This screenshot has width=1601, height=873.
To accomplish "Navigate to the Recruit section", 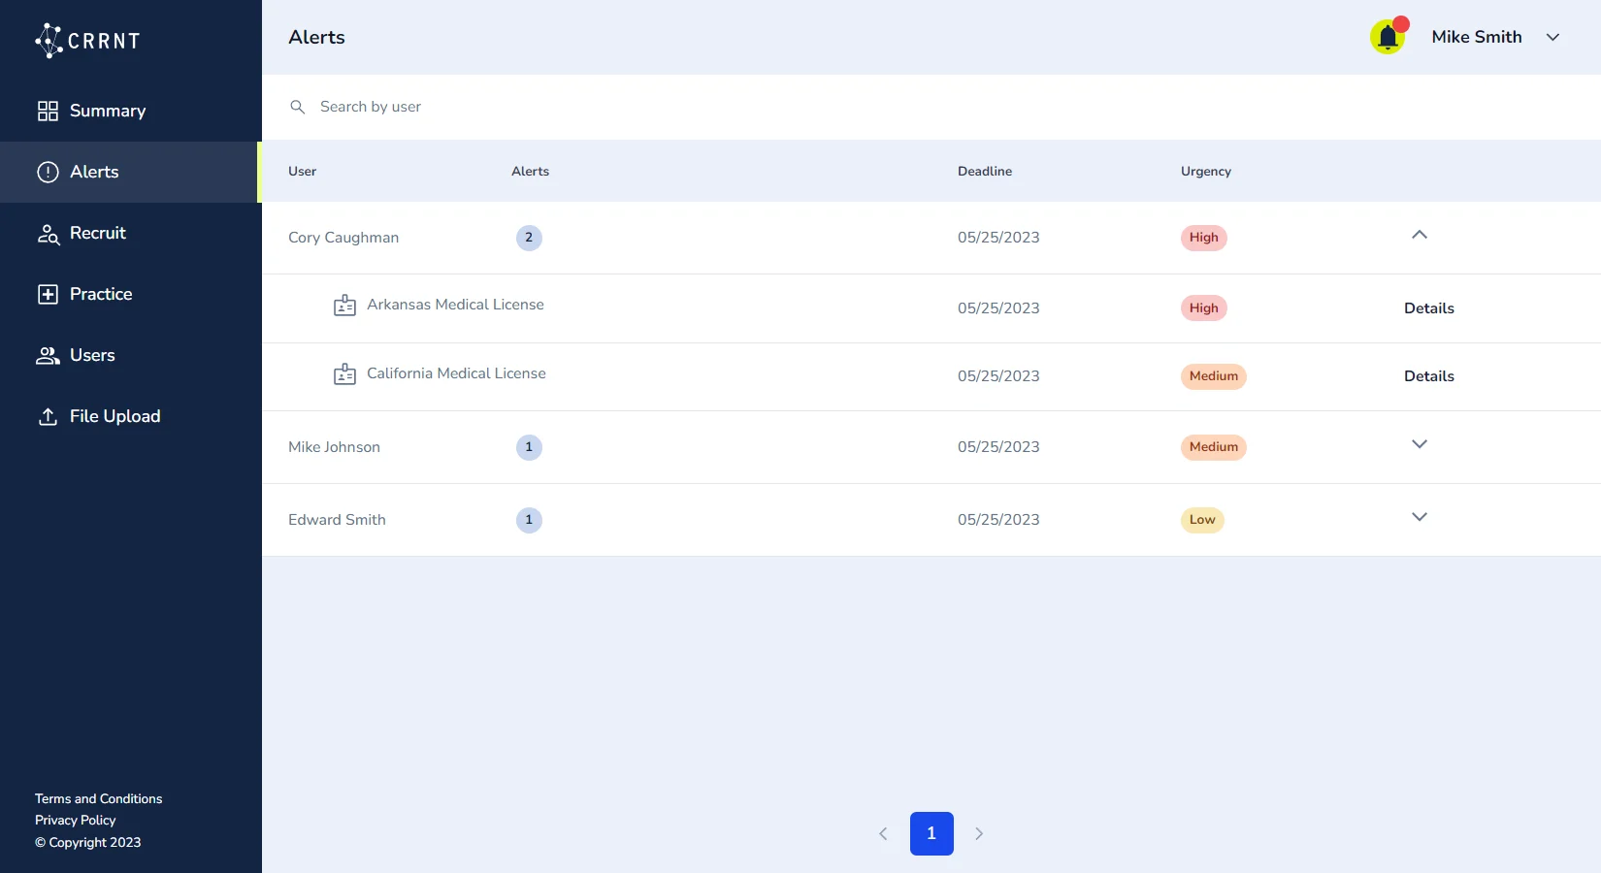I will point(97,233).
